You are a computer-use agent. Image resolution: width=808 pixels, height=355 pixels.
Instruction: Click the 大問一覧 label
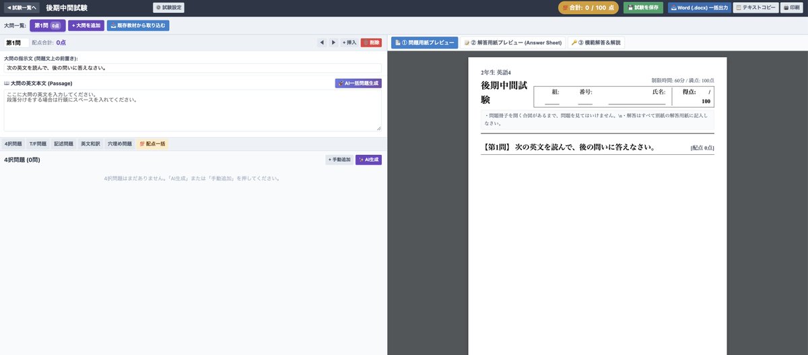[15, 26]
